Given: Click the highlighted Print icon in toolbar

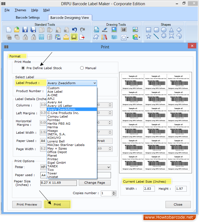Looking at the screenshot, I should 74,37.
